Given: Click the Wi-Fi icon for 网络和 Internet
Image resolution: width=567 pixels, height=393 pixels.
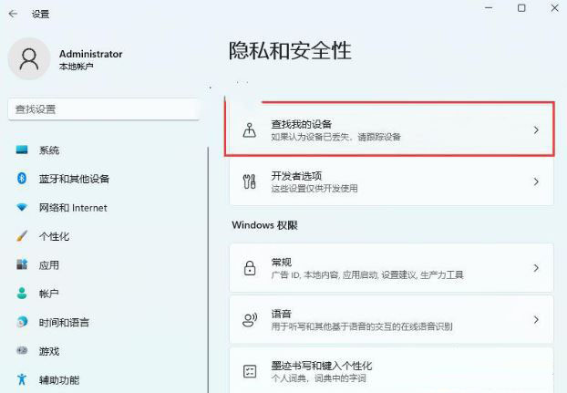Looking at the screenshot, I should [x=22, y=207].
